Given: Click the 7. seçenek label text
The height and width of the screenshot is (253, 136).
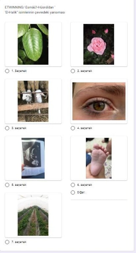Looking at the screenshot, I should click(x=19, y=242).
